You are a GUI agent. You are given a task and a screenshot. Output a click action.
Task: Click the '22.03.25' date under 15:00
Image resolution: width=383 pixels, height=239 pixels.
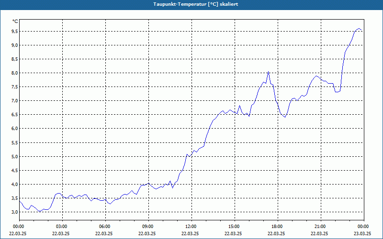click(233, 233)
